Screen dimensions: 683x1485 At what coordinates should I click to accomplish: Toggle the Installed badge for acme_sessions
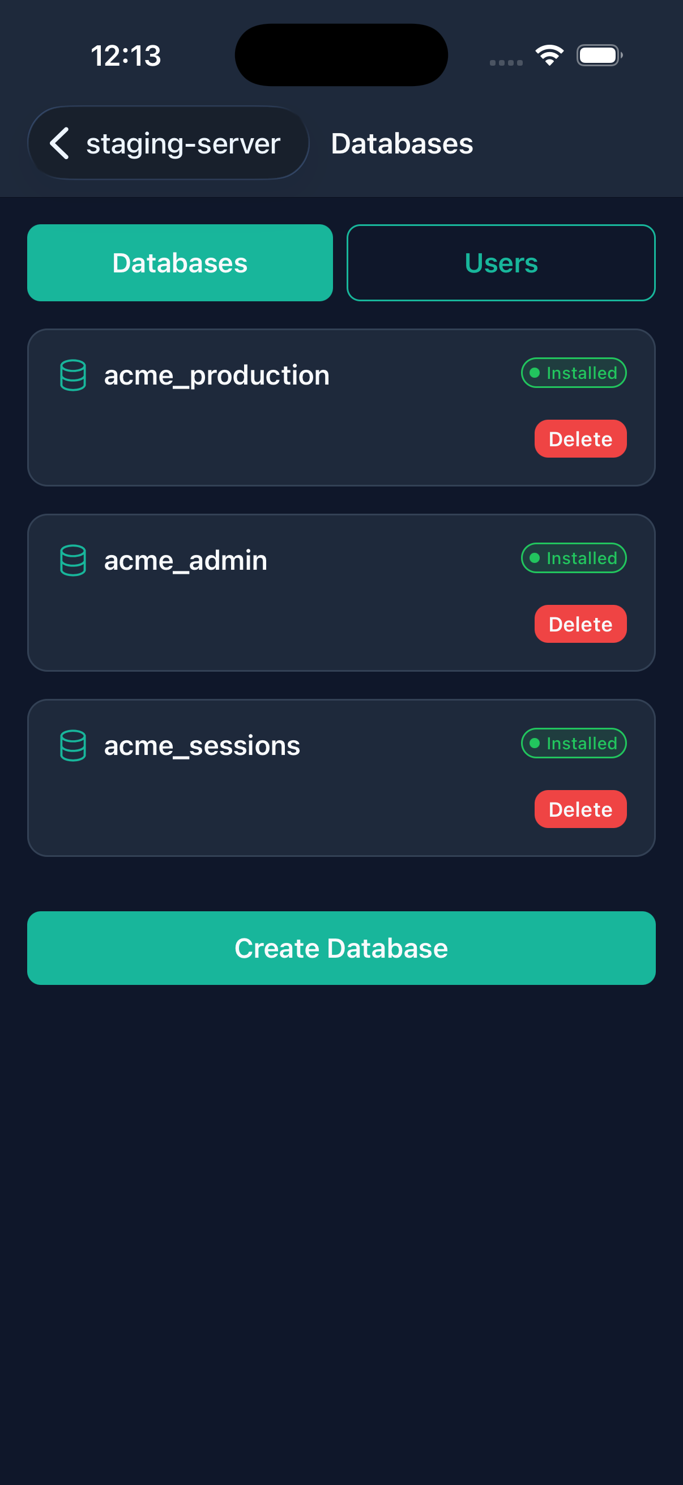point(573,743)
